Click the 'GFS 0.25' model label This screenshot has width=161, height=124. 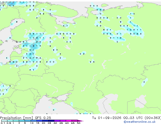pyautogui.click(x=43, y=118)
